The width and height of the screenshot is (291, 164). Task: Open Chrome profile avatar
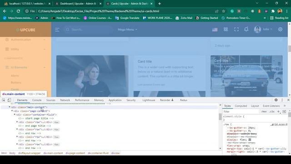coord(280,11)
